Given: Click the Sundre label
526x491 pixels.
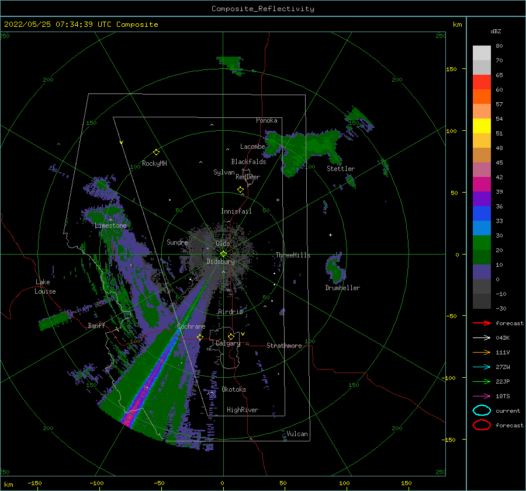Looking at the screenshot, I should [x=177, y=242].
